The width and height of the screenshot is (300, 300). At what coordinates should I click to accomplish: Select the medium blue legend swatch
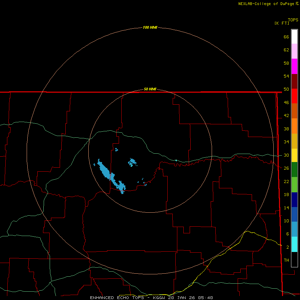coord(294,214)
